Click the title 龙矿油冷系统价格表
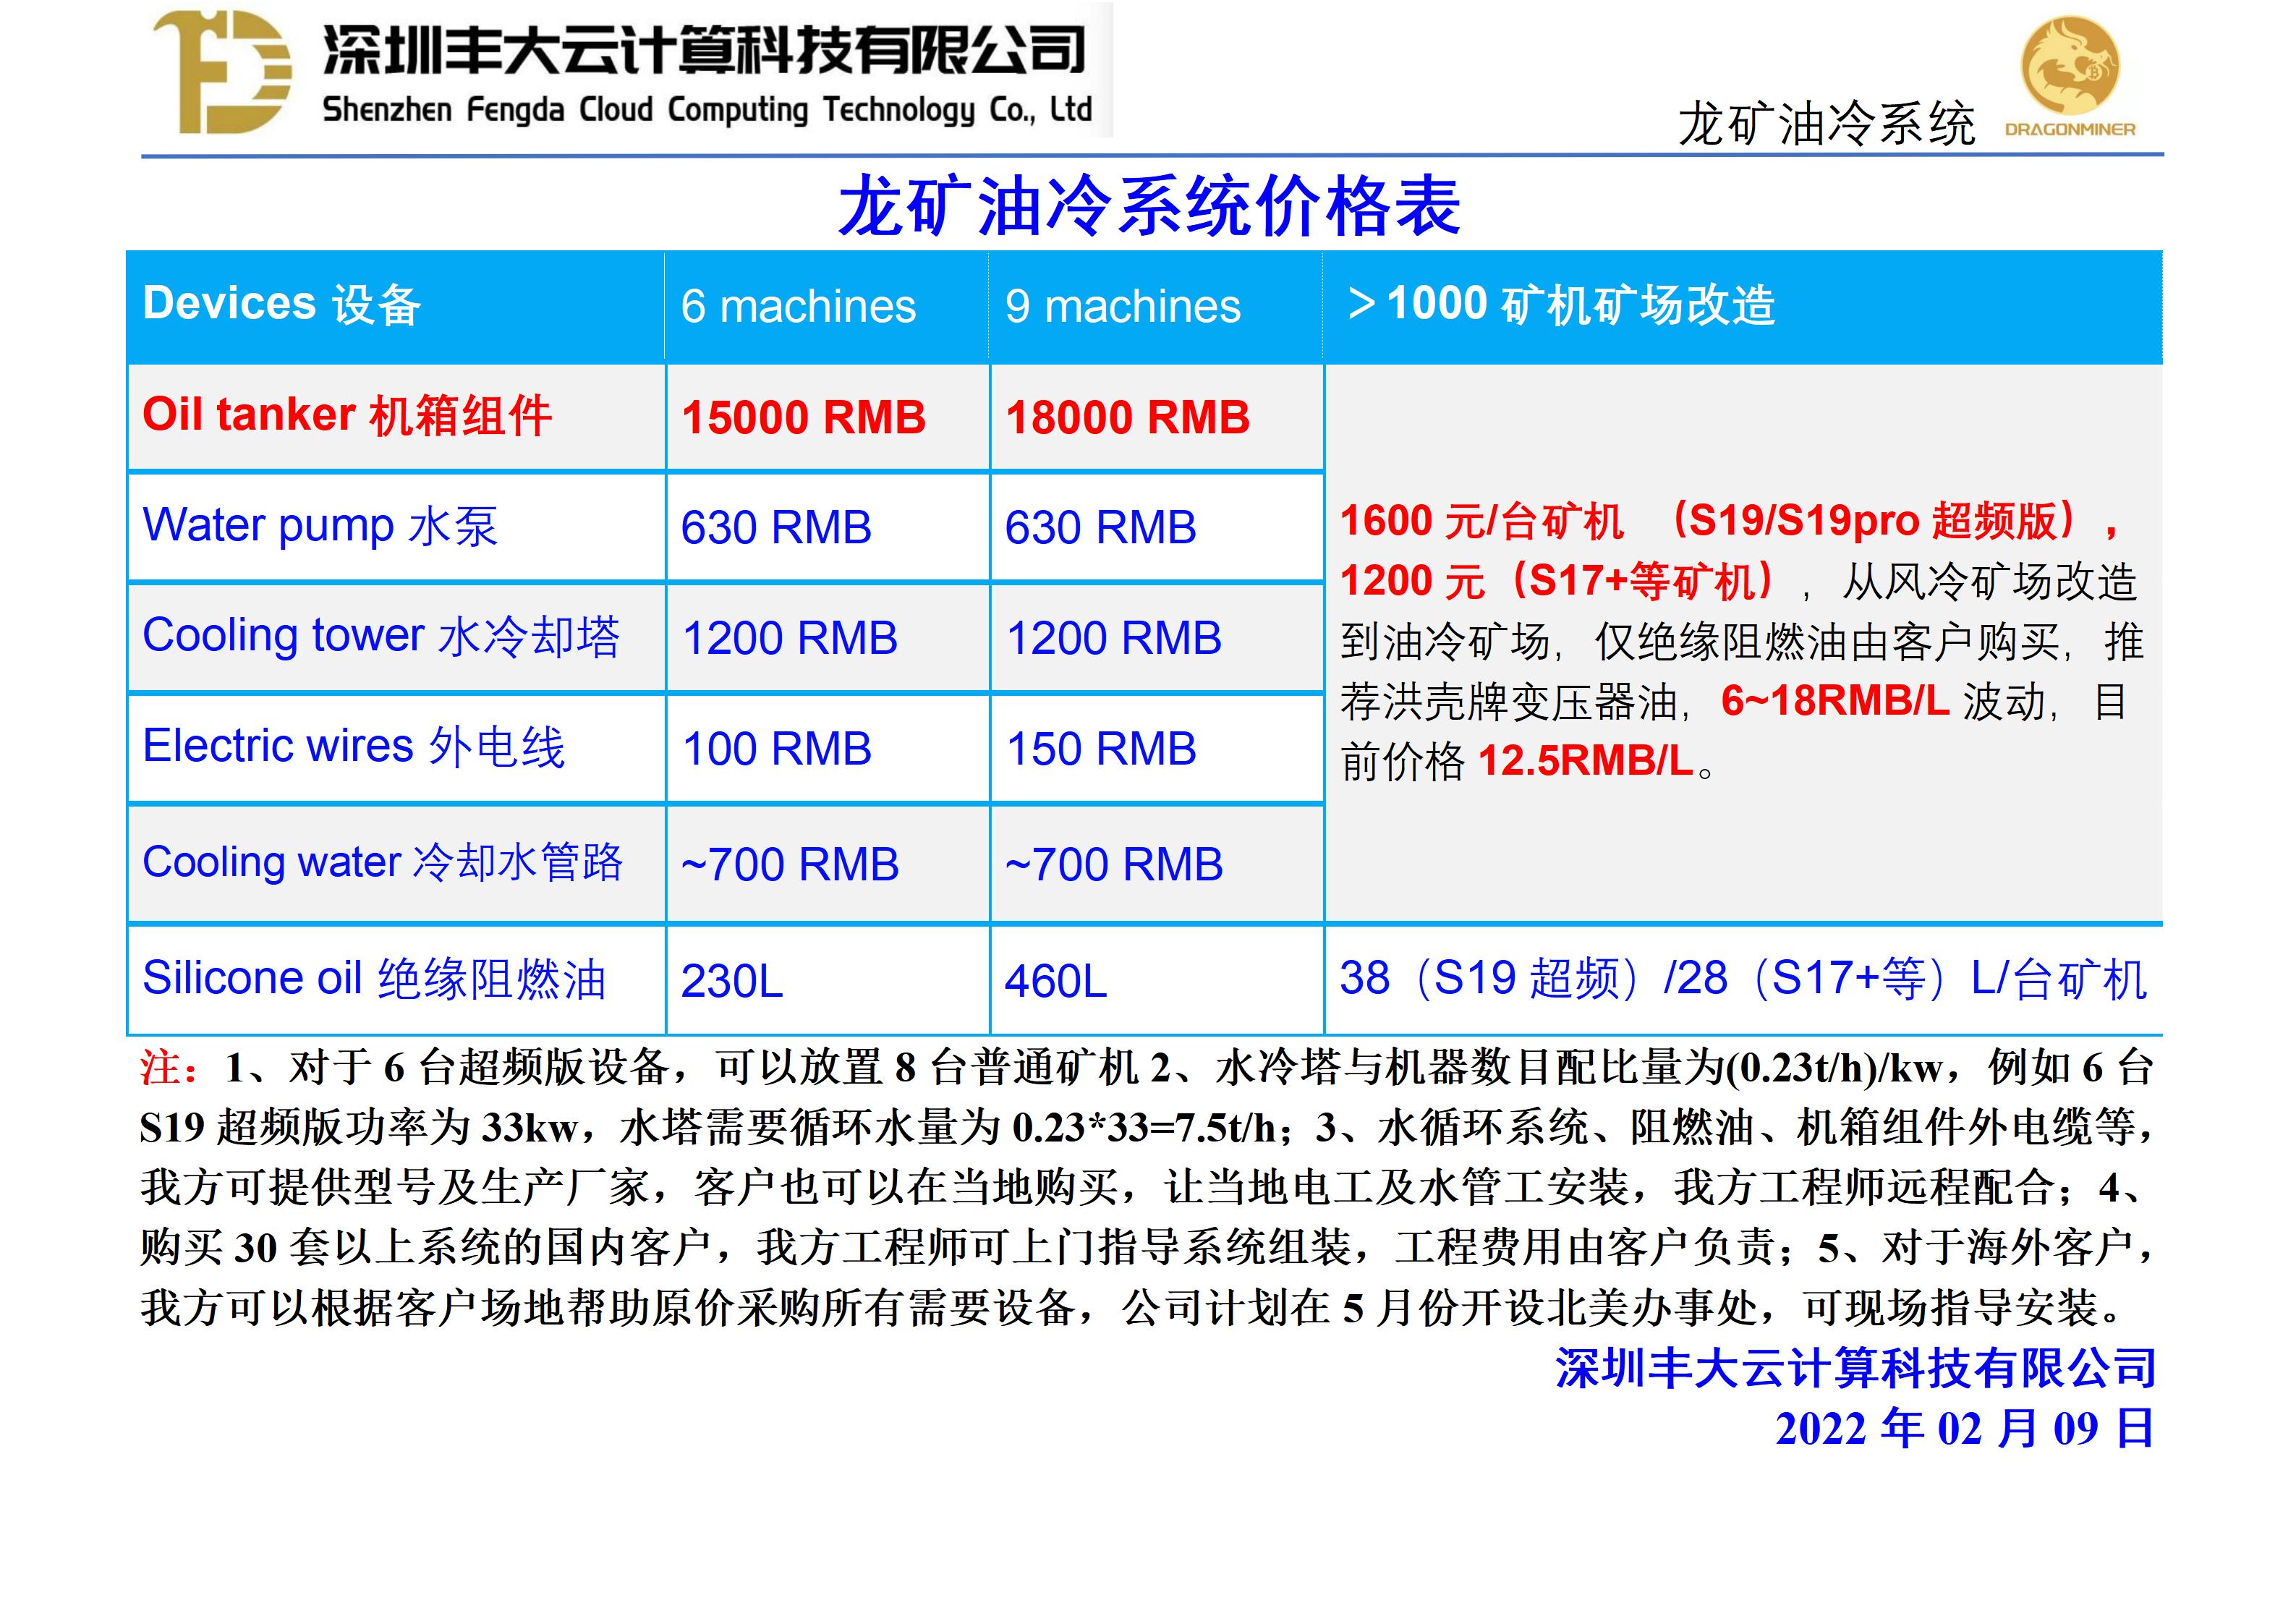This screenshot has height=1624, width=2296. point(1149,206)
